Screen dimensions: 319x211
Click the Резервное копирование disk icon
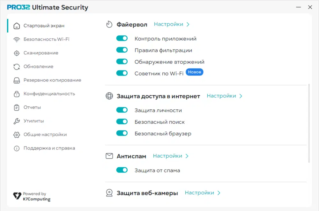(17, 80)
